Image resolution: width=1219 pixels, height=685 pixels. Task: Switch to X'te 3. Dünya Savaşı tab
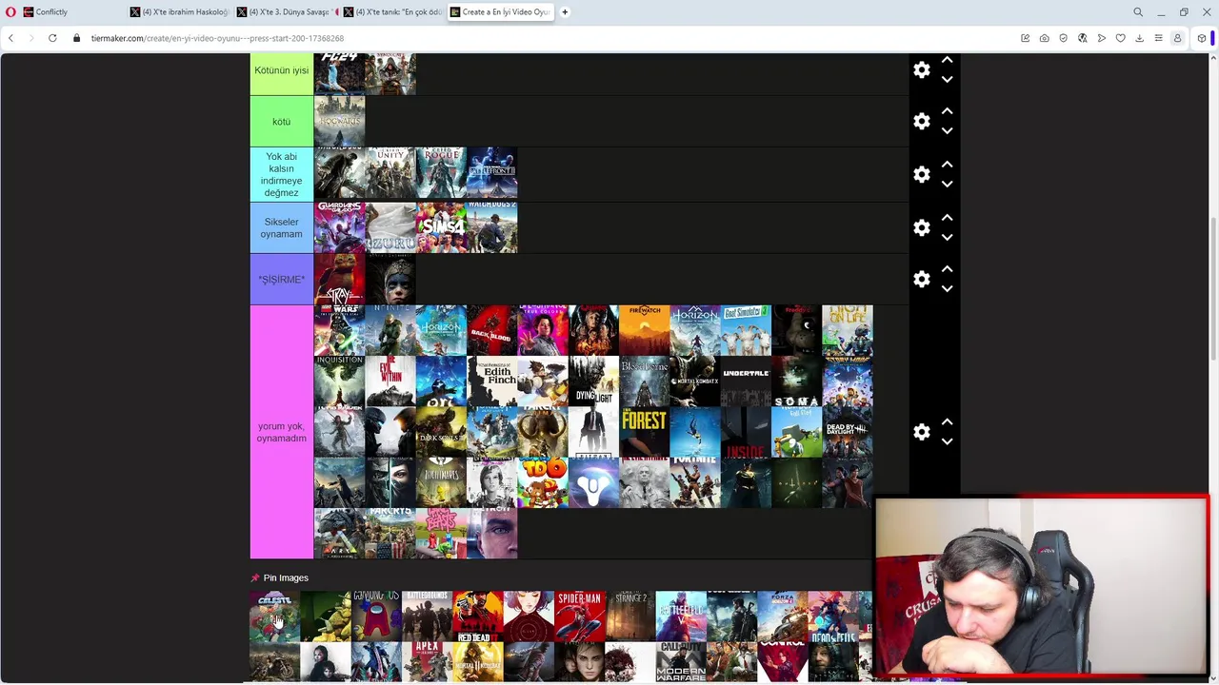(286, 12)
